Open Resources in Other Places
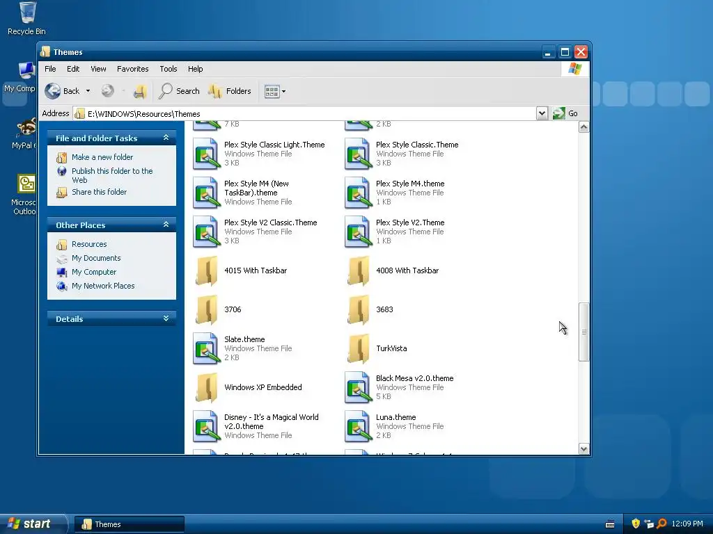The image size is (713, 534). click(x=89, y=244)
